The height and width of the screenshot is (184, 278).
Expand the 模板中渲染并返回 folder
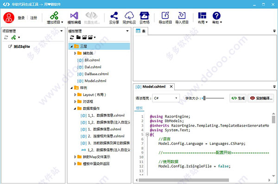tap(75, 164)
